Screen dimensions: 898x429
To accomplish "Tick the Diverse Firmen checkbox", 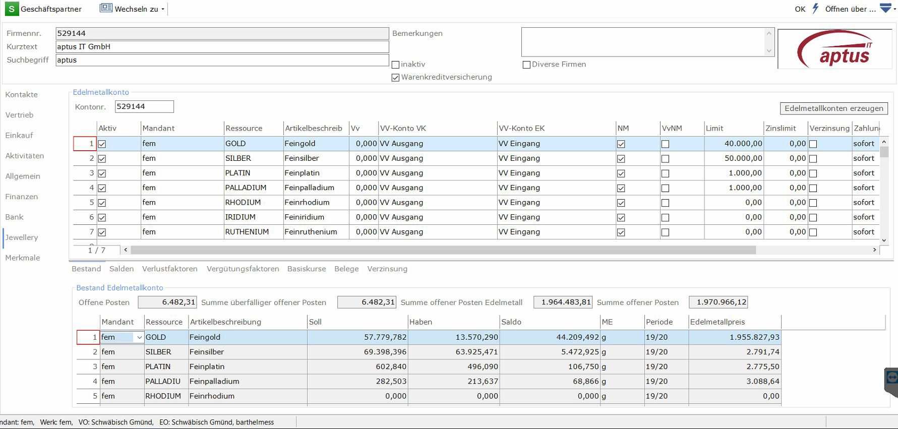I will click(526, 65).
